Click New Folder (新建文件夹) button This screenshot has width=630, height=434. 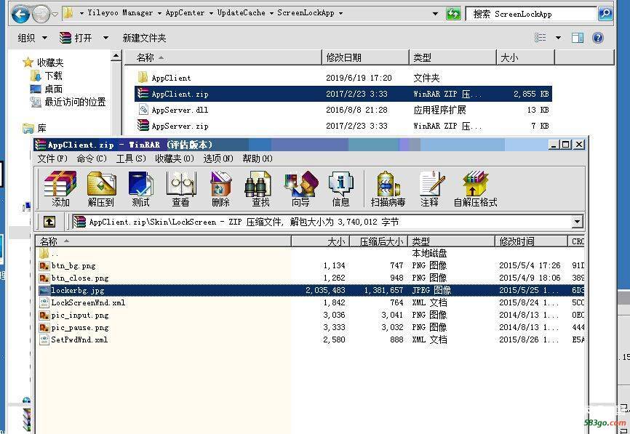click(144, 38)
